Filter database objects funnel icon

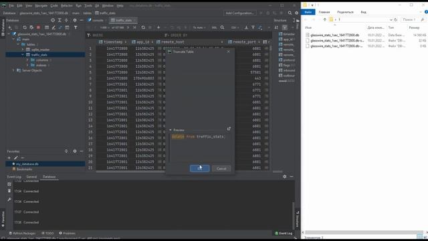[76, 27]
